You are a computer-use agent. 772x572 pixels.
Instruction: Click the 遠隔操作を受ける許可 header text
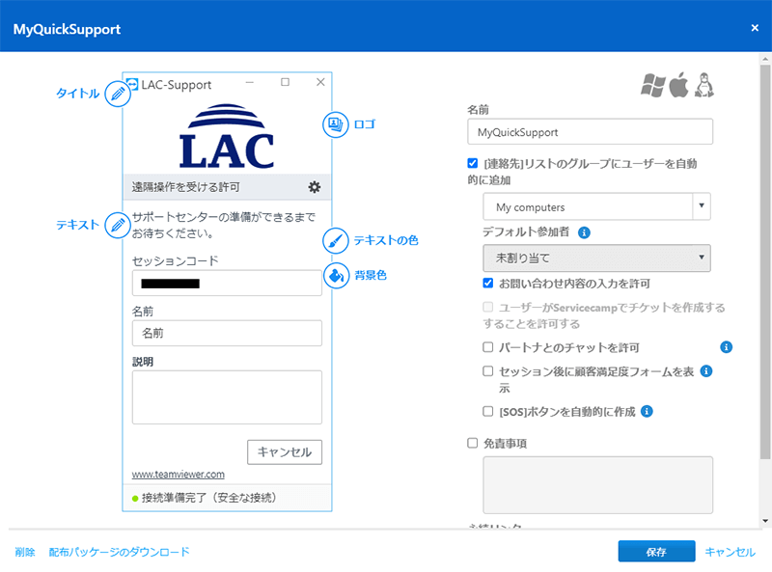[185, 187]
